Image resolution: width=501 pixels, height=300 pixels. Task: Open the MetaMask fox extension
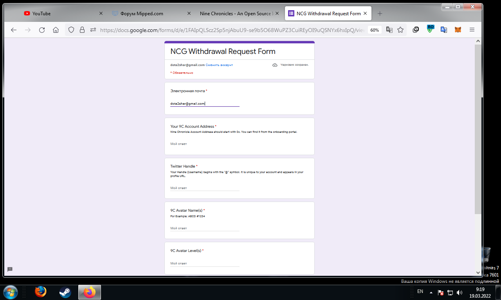pos(458,30)
